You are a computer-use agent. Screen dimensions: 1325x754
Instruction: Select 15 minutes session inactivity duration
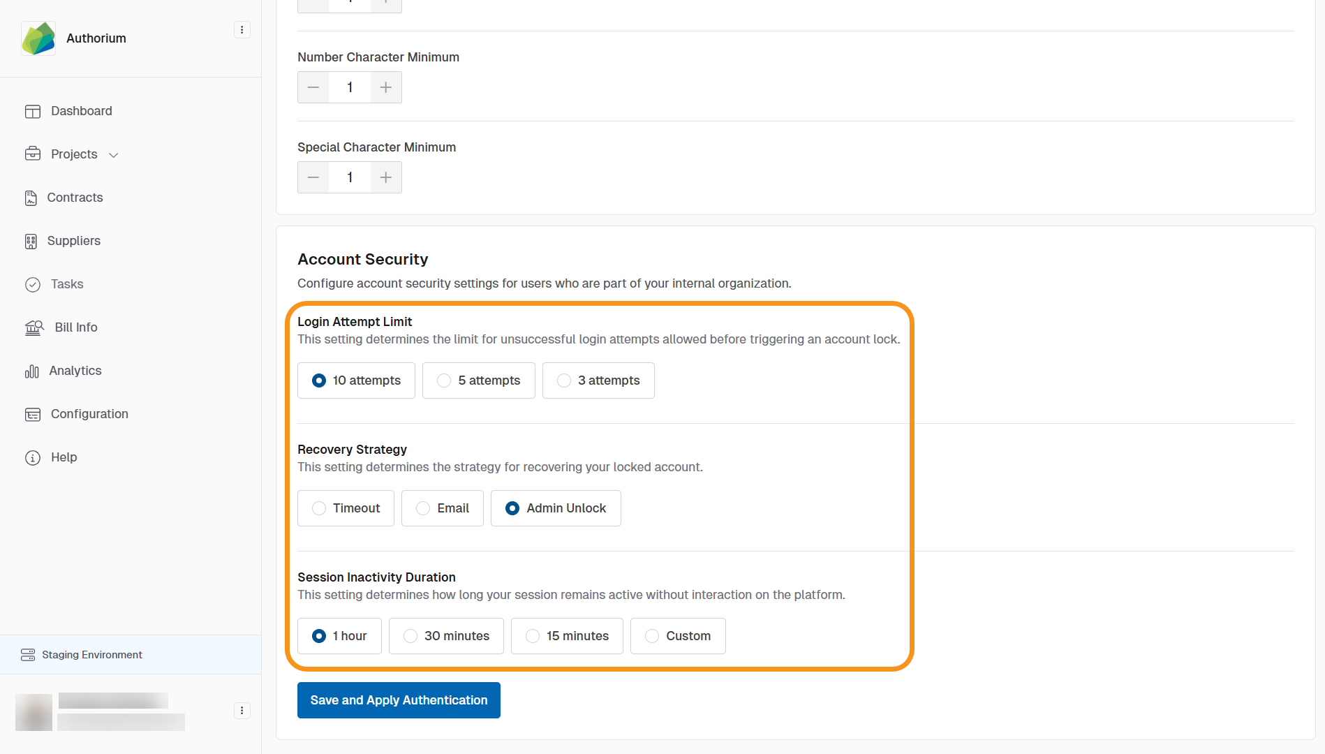[566, 636]
